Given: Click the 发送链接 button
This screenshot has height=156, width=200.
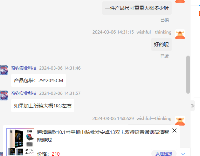Looking at the screenshot, I should [164, 154].
